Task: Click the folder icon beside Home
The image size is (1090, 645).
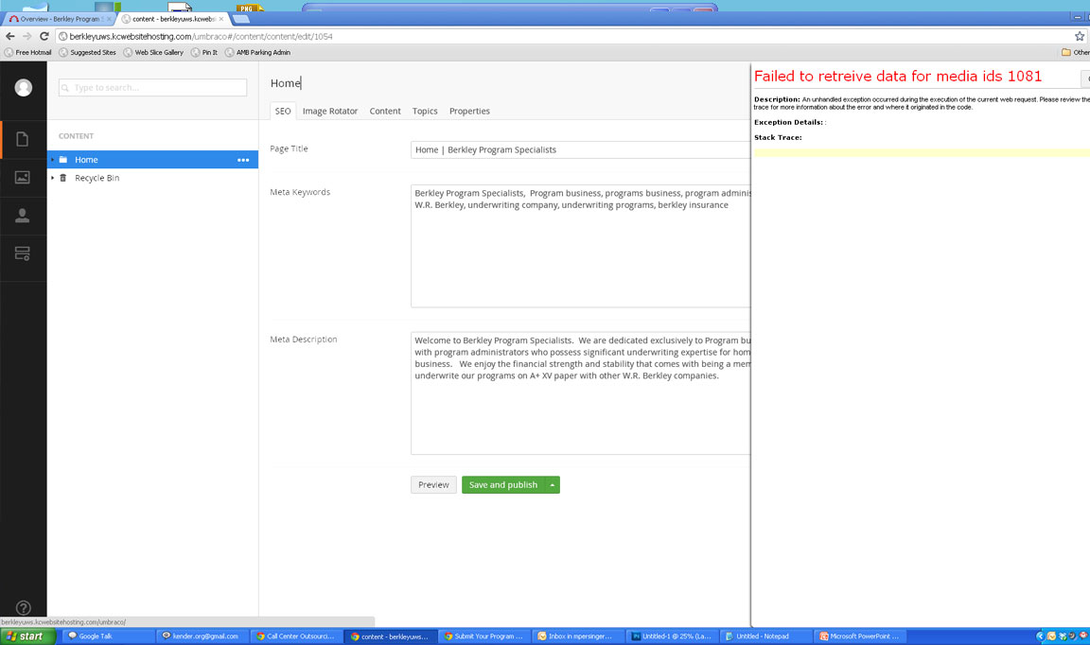Action: (x=63, y=160)
